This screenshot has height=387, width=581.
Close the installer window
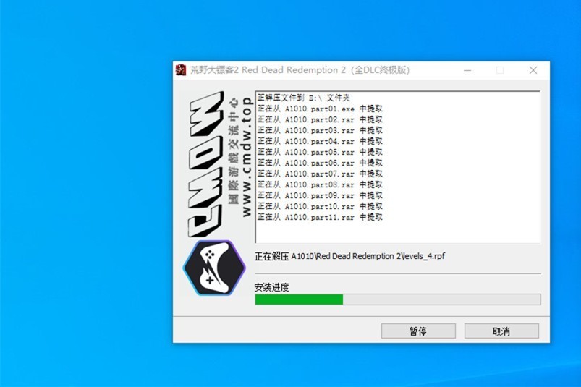[x=533, y=70]
